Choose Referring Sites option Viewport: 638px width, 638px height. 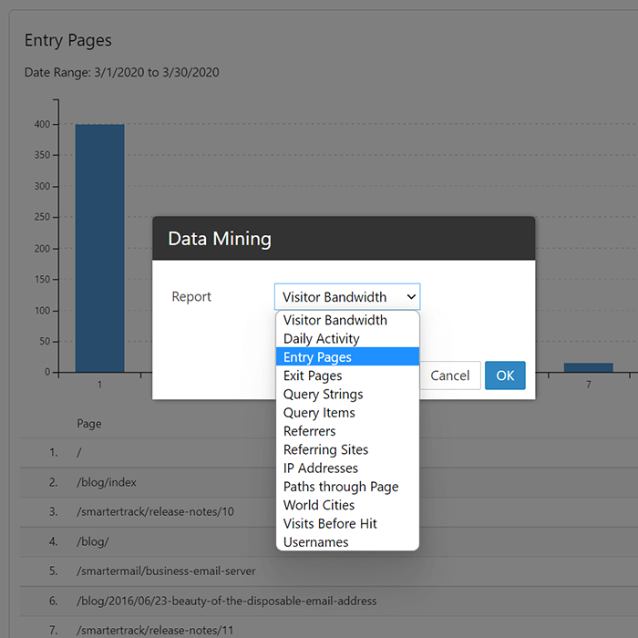(x=347, y=449)
